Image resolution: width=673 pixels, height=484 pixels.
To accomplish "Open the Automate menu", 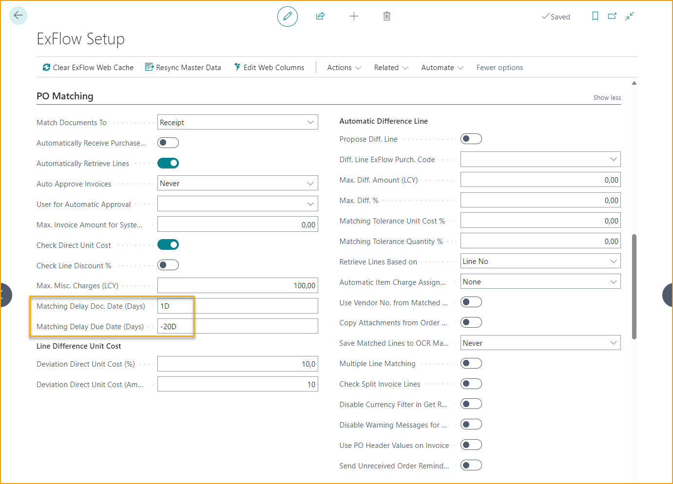I will click(x=442, y=68).
